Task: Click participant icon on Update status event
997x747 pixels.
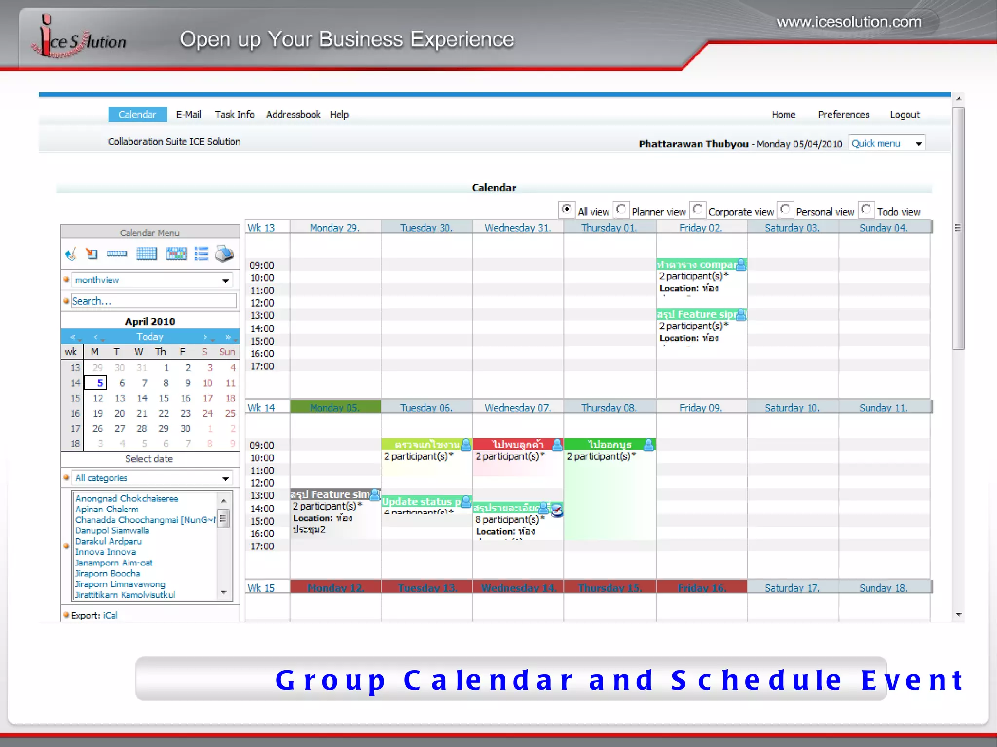Action: pyautogui.click(x=466, y=501)
